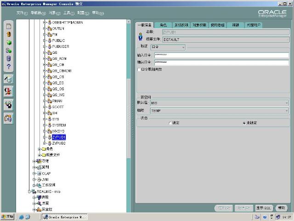Open the TEMP temporary tablespace dropdown
This screenshot has width=294, height=221.
pyautogui.click(x=286, y=110)
